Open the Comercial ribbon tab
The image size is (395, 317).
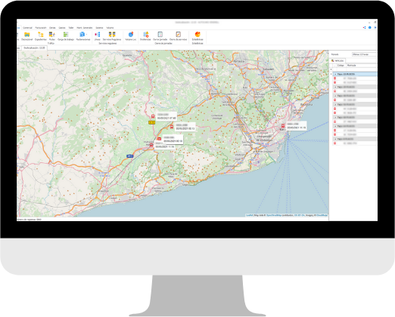27,28
